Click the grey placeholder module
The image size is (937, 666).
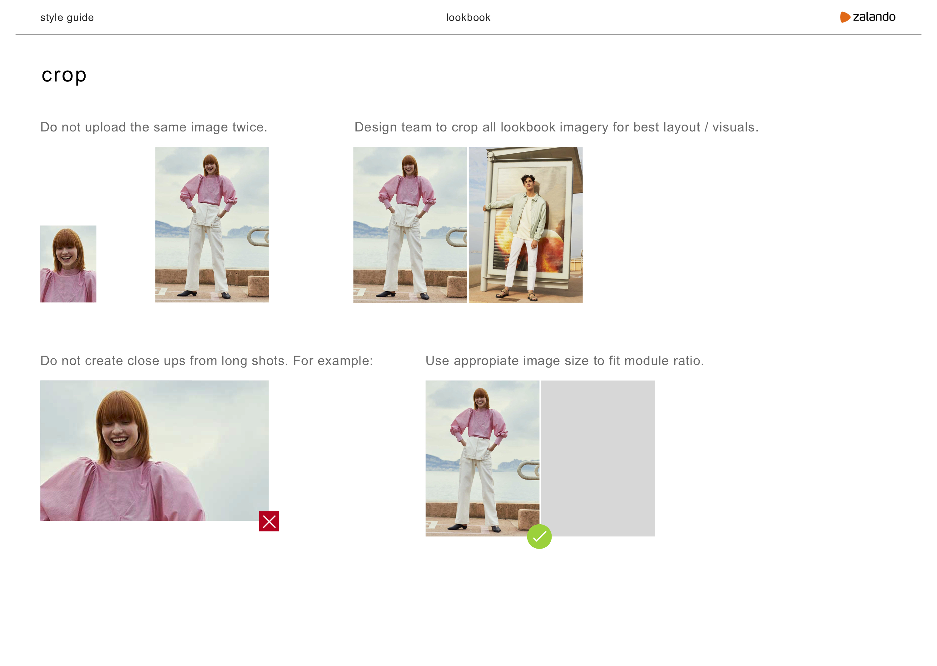coord(598,458)
